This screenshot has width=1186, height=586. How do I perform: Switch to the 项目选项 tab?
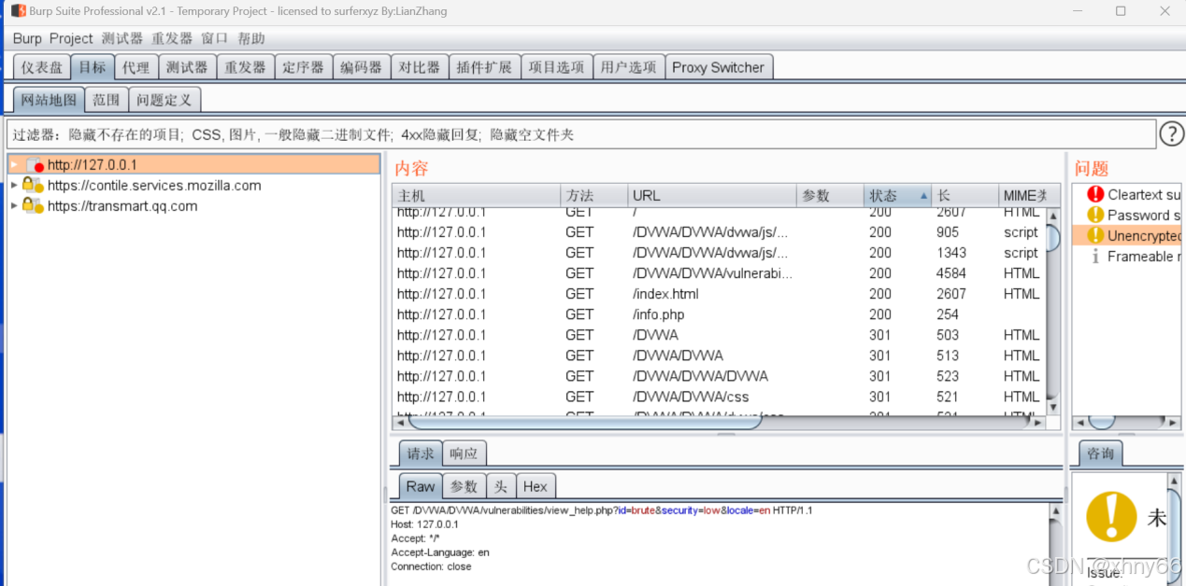[x=556, y=67]
